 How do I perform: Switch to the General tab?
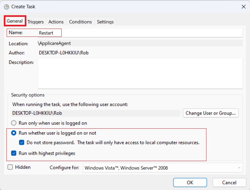click(x=15, y=21)
